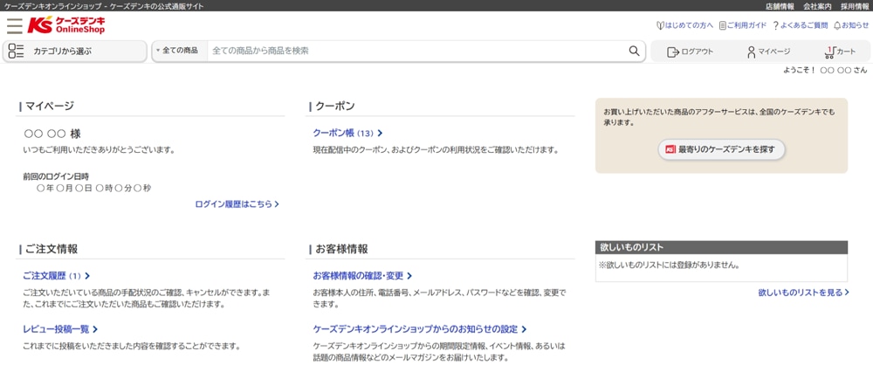Click chevron after ログイン履歴はこちら
873x372 pixels.
tap(277, 204)
